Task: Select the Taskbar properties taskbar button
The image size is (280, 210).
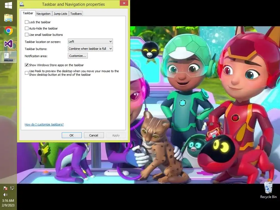Action: point(8,57)
